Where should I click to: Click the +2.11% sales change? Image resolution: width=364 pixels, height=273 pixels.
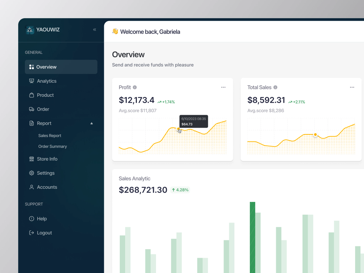(299, 102)
